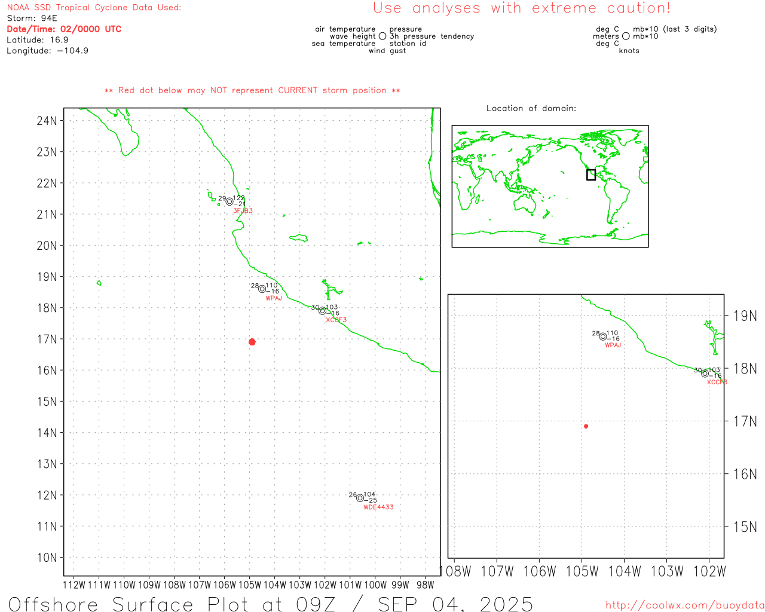Select WPAJ station circle on main map
The image size is (765, 612).
pyautogui.click(x=262, y=289)
